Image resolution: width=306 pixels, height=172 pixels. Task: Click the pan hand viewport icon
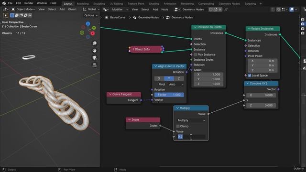95,51
